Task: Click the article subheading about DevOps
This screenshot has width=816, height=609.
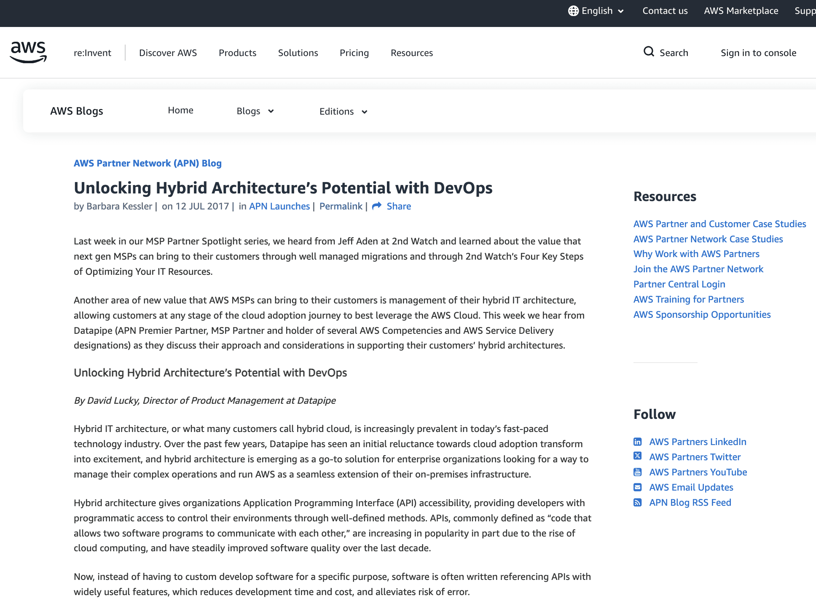Action: pos(210,373)
